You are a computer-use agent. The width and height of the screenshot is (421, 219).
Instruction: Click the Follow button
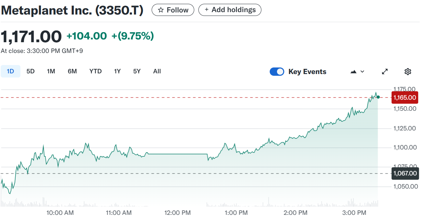pyautogui.click(x=173, y=10)
